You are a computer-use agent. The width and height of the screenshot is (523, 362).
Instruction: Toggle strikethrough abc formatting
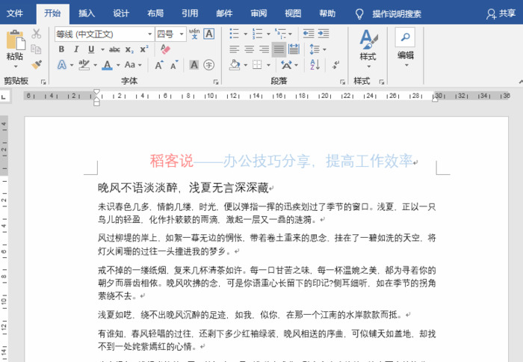tap(114, 50)
